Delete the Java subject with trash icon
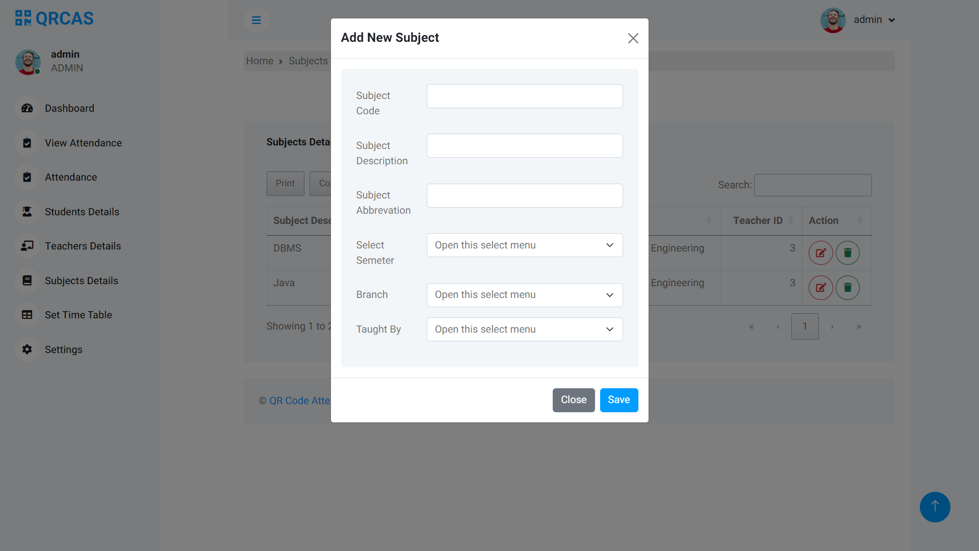 [847, 287]
